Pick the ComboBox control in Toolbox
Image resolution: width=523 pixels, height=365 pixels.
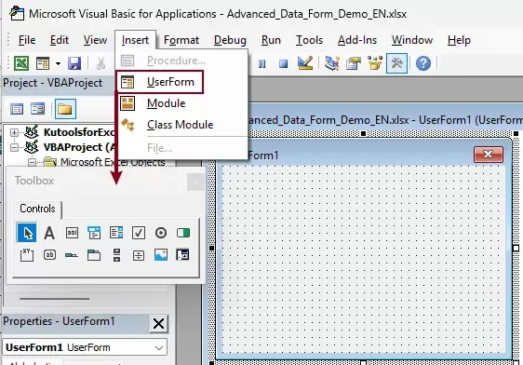(94, 233)
